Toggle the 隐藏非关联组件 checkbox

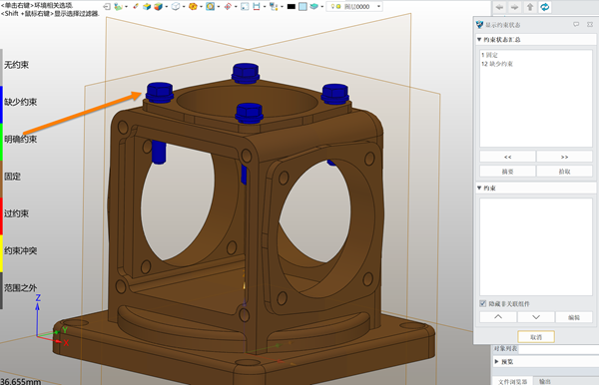click(x=483, y=304)
